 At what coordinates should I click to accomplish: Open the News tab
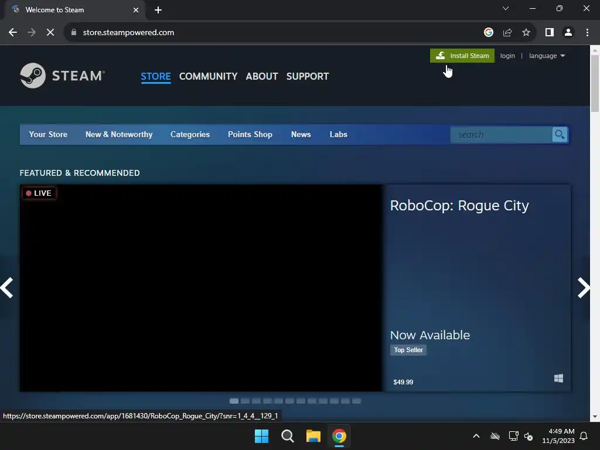301,134
